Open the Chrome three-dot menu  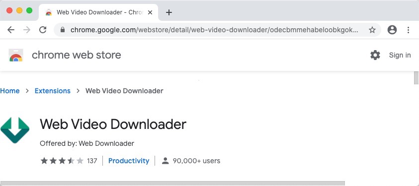408,30
